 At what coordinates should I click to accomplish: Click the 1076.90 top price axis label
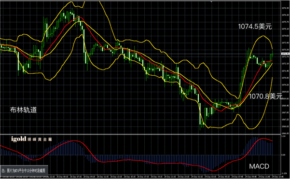285,8
